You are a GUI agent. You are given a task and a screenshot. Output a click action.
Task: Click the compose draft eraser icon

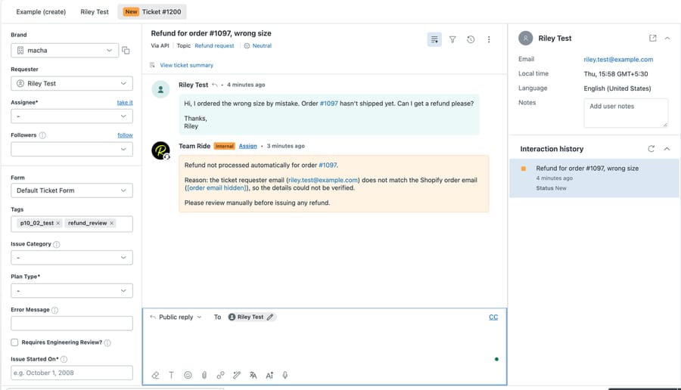point(155,375)
